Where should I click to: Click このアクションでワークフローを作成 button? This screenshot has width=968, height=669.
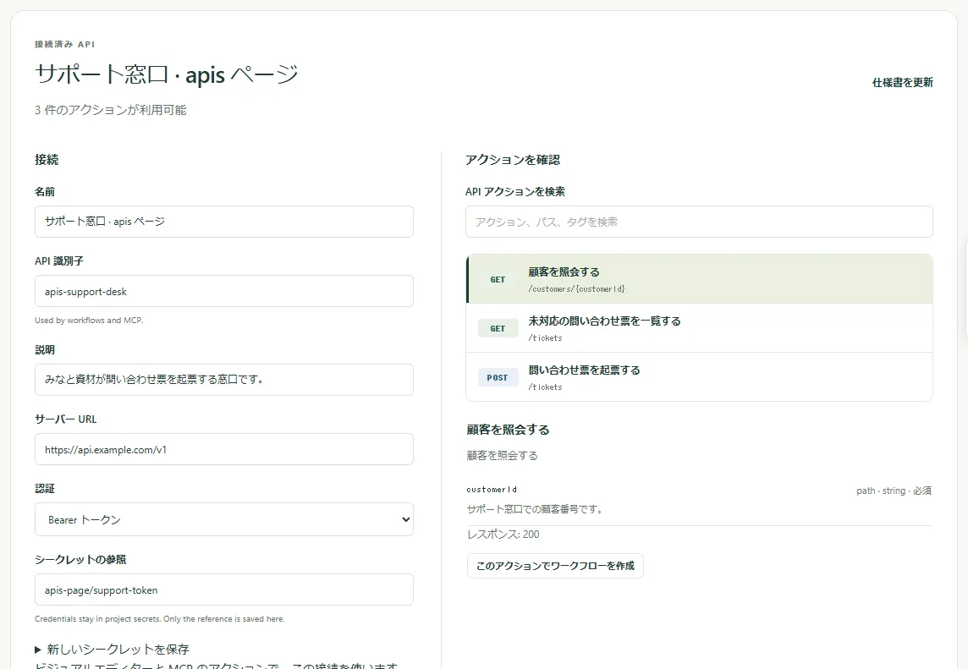tap(555, 566)
